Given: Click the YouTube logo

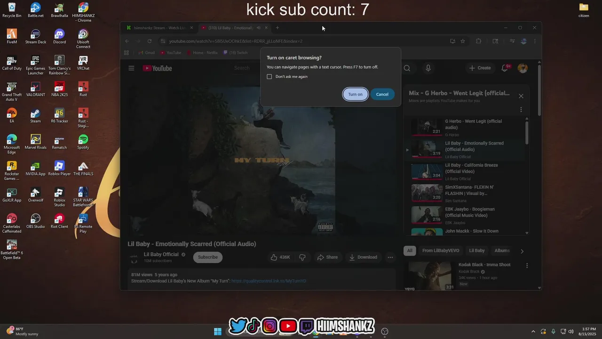Looking at the screenshot, I should (x=158, y=68).
